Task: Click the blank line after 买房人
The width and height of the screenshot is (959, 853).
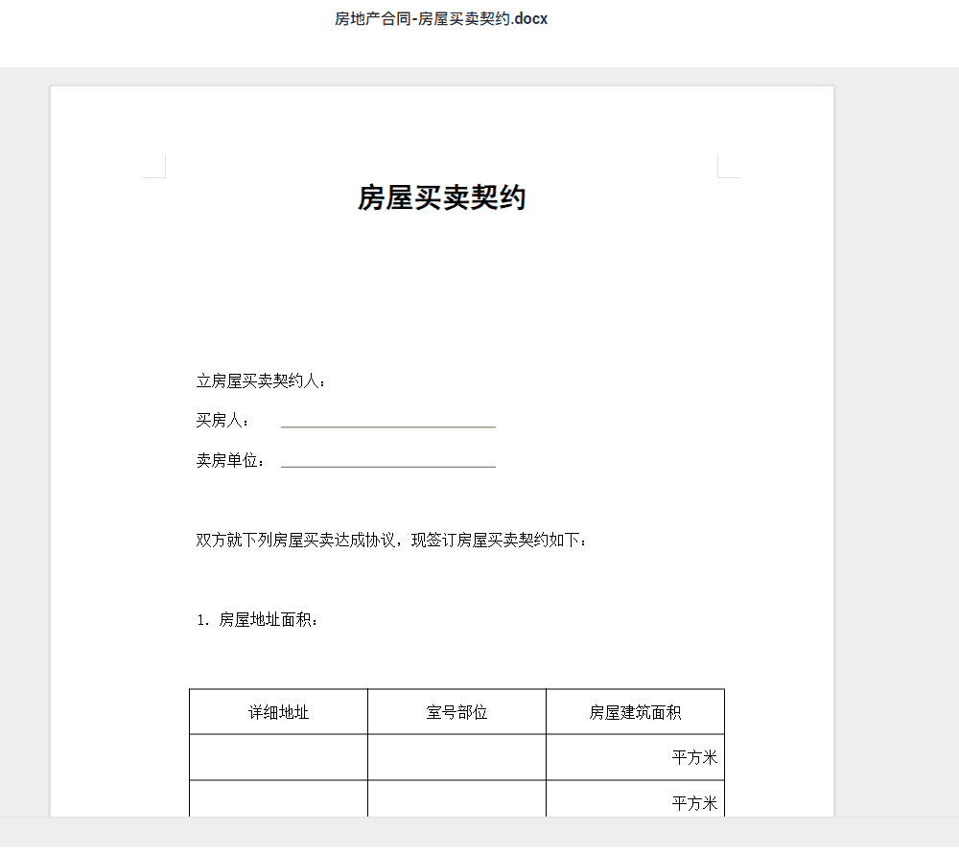Action: [387, 426]
